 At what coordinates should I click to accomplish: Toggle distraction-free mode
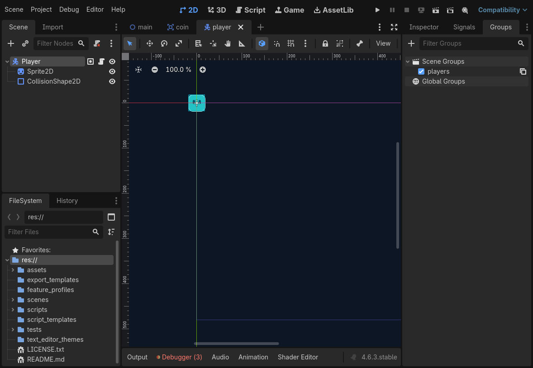click(394, 27)
